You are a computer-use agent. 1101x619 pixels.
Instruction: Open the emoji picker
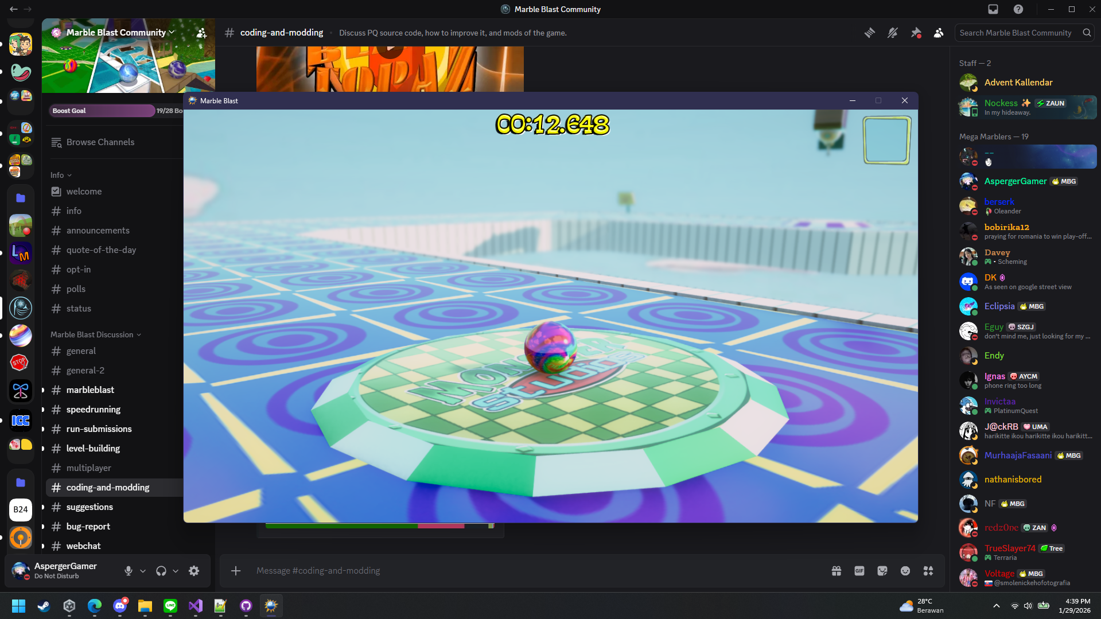905,571
